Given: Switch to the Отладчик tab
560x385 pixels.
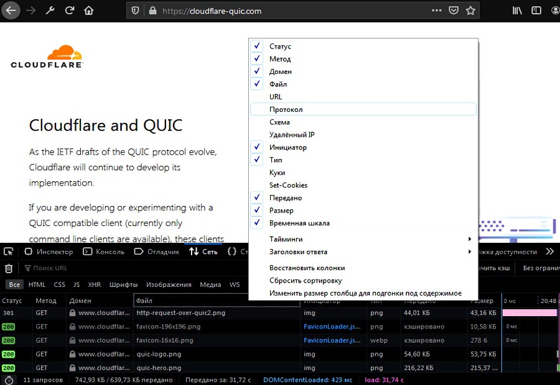Looking at the screenshot, I should [157, 251].
